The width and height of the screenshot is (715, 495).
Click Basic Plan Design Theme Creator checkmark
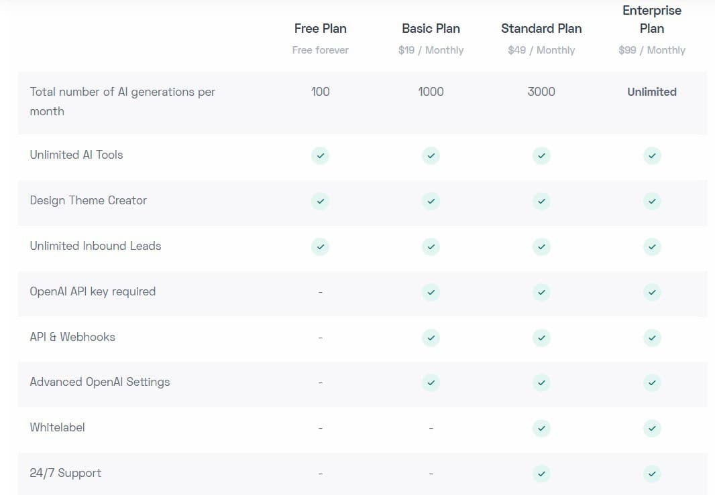point(431,201)
